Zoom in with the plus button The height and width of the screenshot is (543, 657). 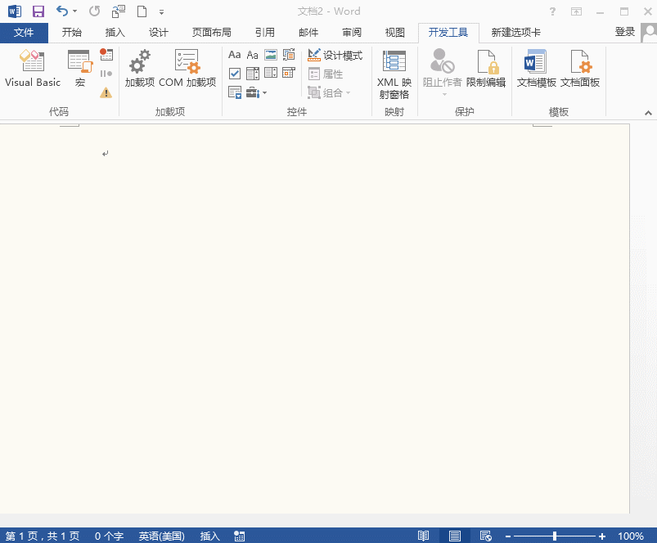click(602, 536)
